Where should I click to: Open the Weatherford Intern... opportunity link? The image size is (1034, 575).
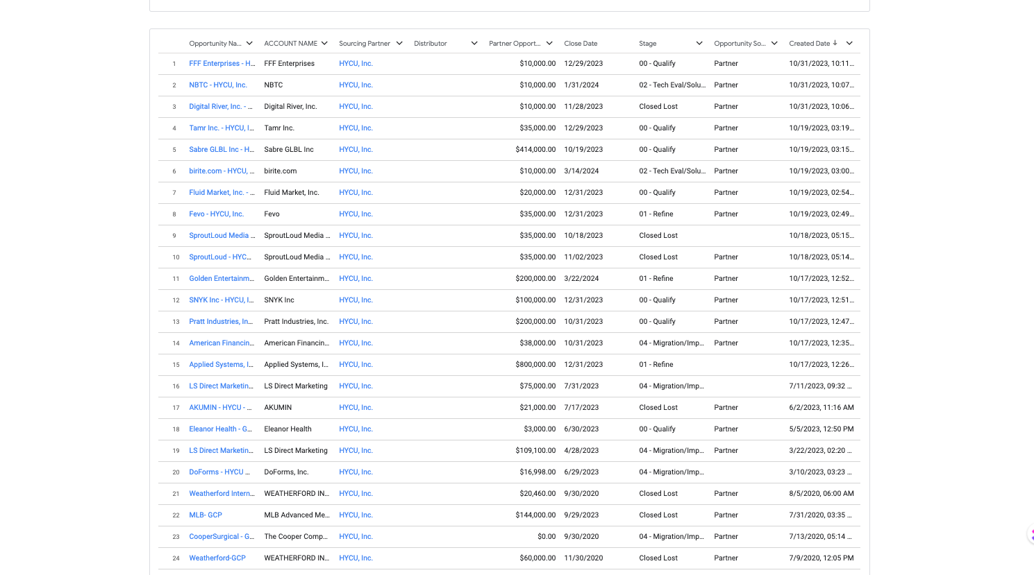pyautogui.click(x=222, y=494)
